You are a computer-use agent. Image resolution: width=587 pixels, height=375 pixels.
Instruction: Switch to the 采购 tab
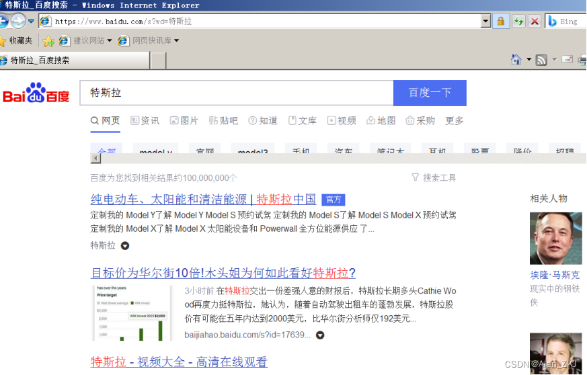pos(420,120)
